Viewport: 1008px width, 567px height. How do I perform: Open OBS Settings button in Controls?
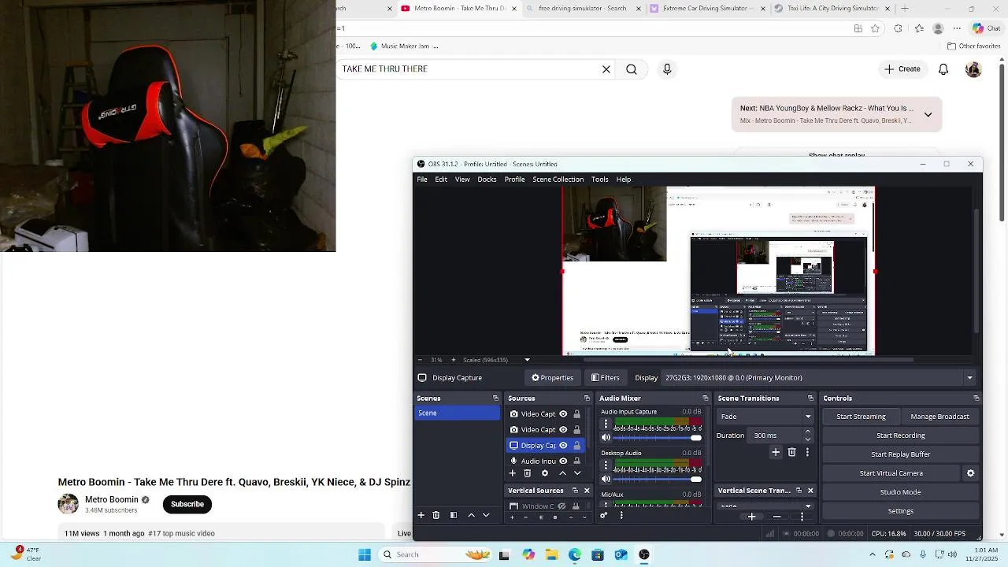pos(900,511)
